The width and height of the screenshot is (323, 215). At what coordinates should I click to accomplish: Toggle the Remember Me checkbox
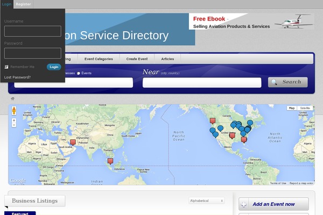[x=6, y=67]
